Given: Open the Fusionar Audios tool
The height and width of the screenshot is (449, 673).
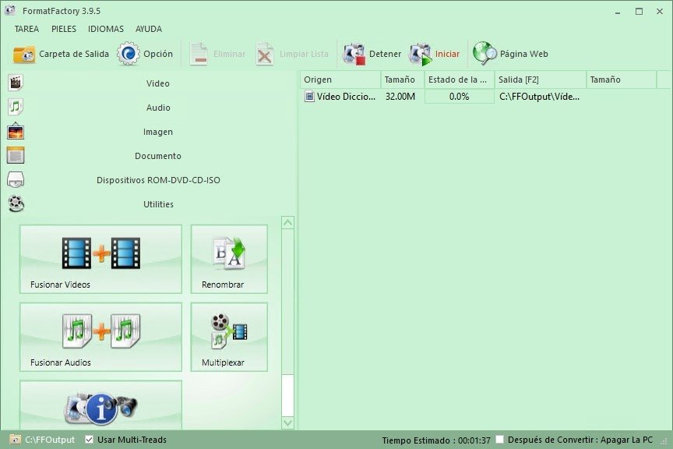Looking at the screenshot, I should tap(100, 337).
